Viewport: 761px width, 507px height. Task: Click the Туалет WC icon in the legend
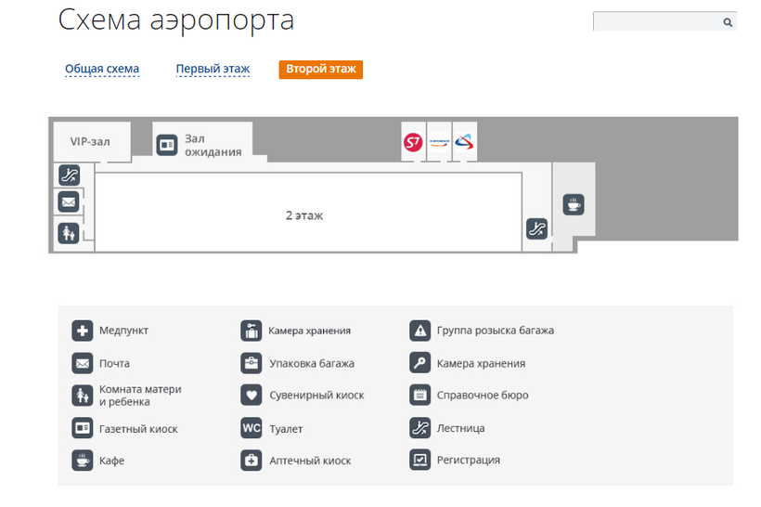click(251, 429)
